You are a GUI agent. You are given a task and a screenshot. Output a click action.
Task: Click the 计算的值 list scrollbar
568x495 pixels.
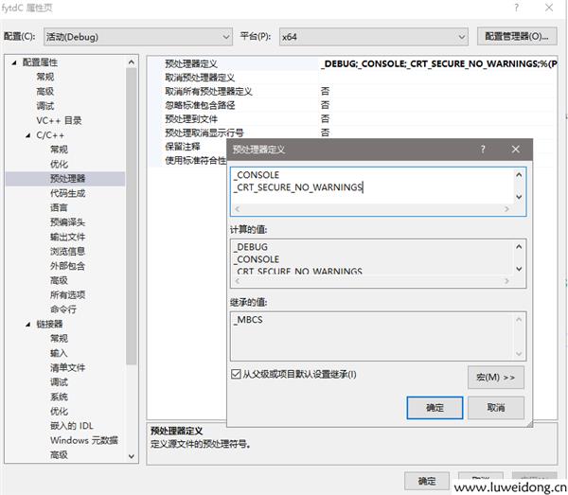point(519,256)
